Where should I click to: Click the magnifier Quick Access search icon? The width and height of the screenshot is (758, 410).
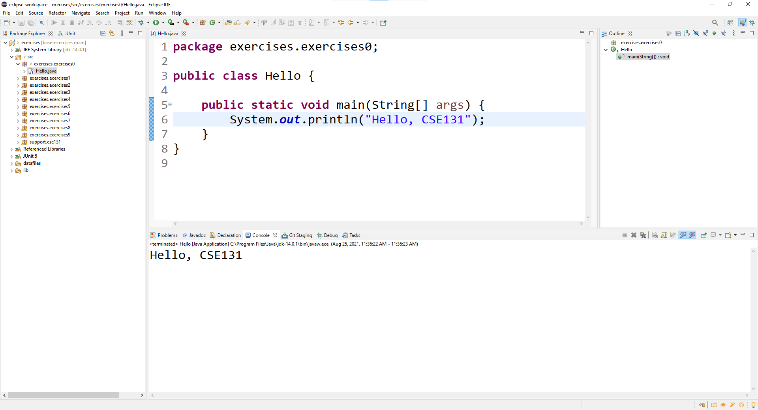pyautogui.click(x=715, y=22)
